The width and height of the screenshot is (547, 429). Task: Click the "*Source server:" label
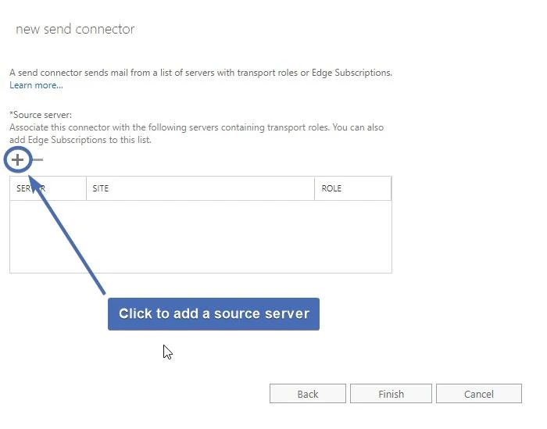click(41, 115)
